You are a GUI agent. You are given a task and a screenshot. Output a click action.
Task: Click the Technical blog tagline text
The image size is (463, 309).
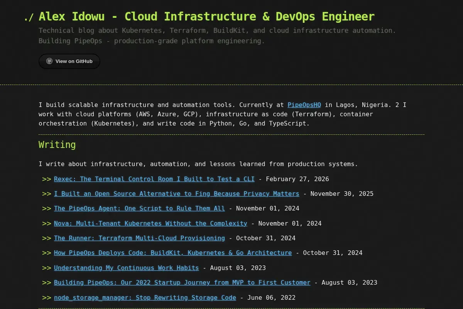pos(217,36)
